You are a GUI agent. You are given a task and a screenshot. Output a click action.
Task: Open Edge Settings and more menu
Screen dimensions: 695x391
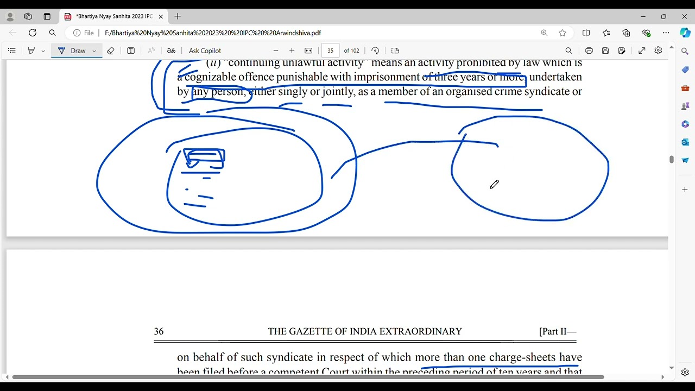[x=666, y=33]
